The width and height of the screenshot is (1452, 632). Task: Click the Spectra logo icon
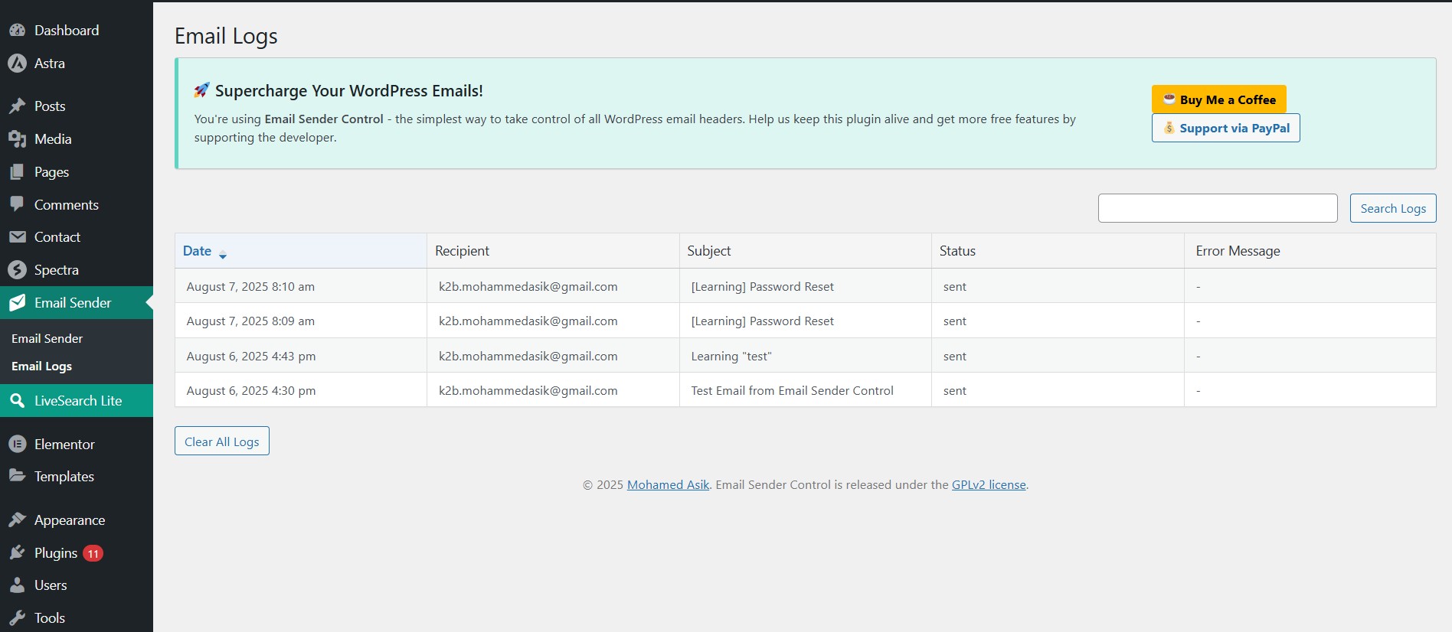[17, 270]
